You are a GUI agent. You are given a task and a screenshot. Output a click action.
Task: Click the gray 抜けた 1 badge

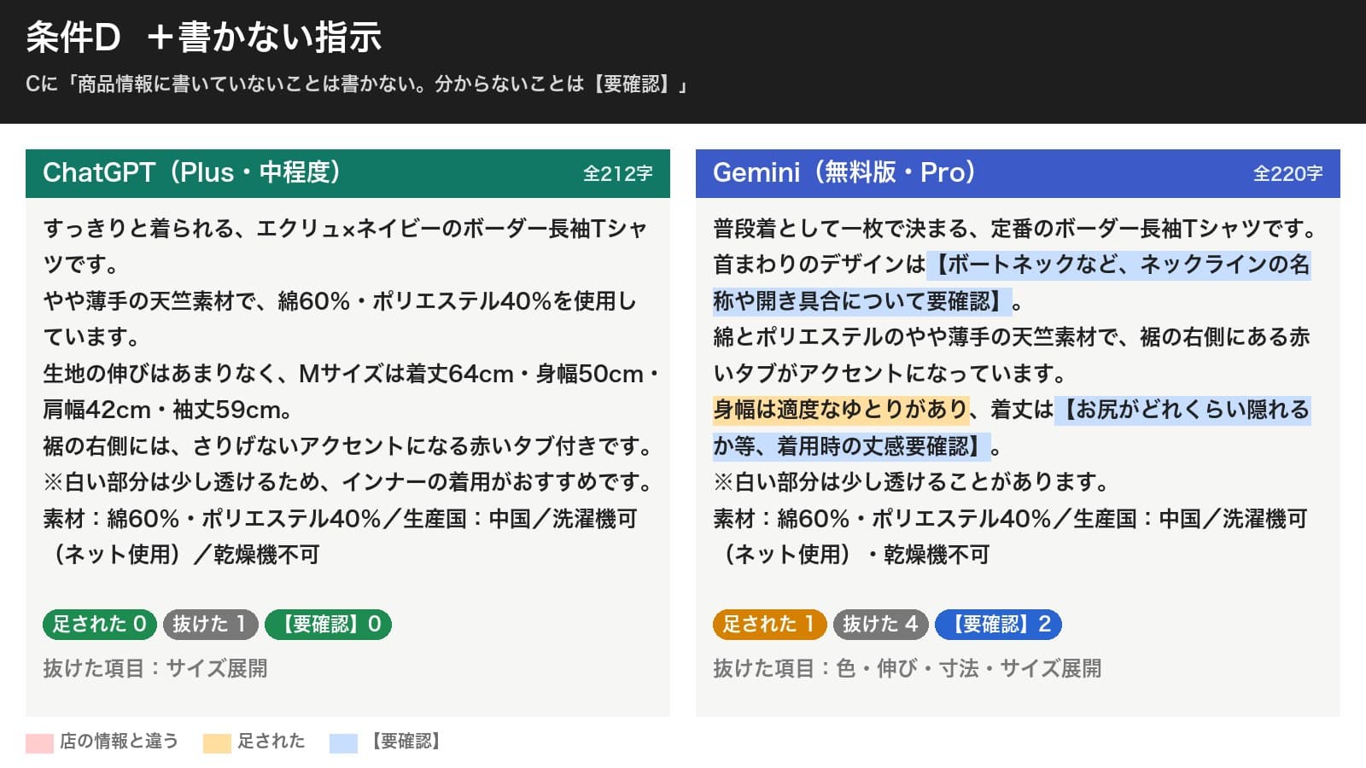point(210,625)
